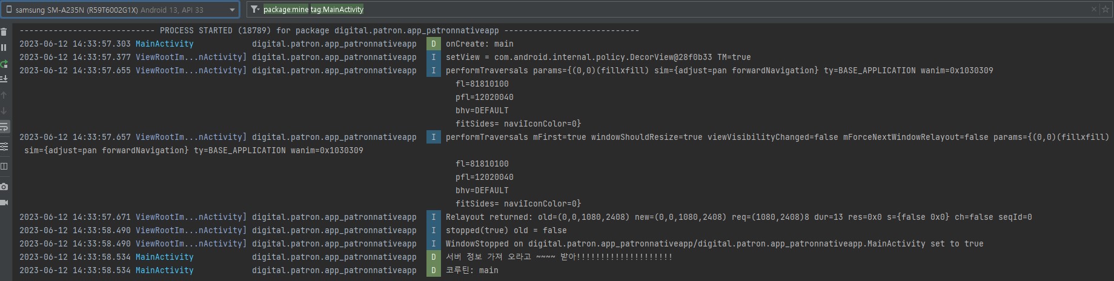Viewport: 1114px width, 281px height.
Task: Click the 'WindowStopped on digital.patron' message
Action: point(715,243)
